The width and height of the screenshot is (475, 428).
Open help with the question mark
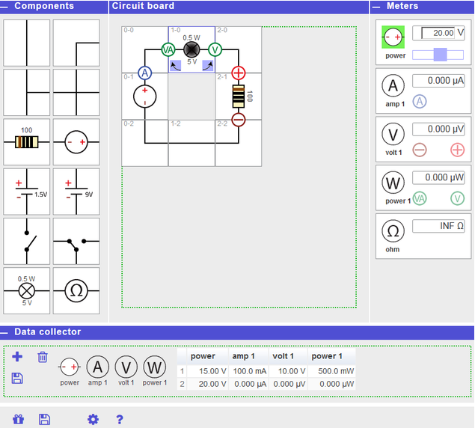(120, 419)
